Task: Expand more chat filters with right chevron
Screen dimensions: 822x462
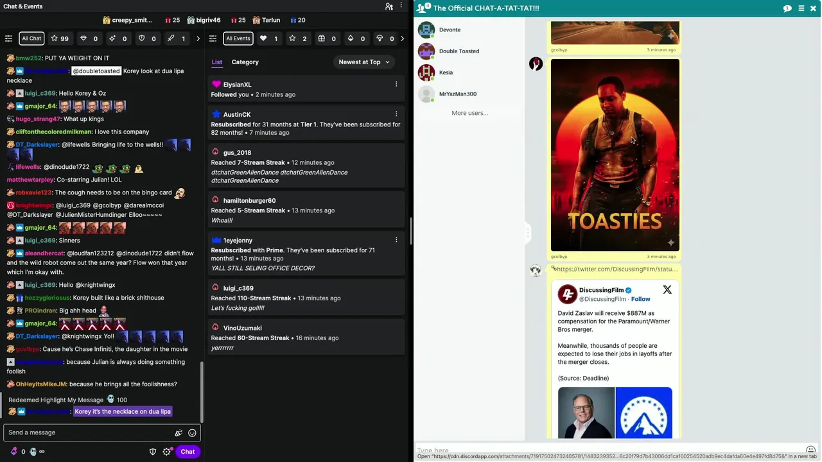Action: pos(198,38)
